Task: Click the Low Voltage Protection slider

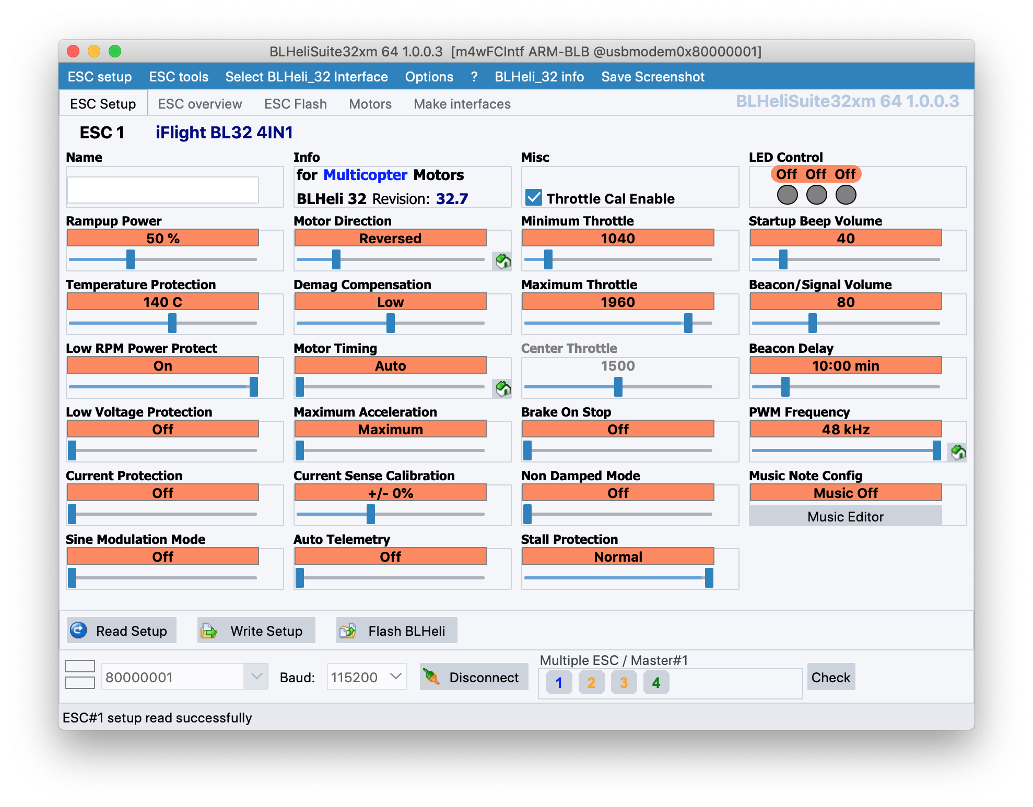Action: tap(163, 450)
